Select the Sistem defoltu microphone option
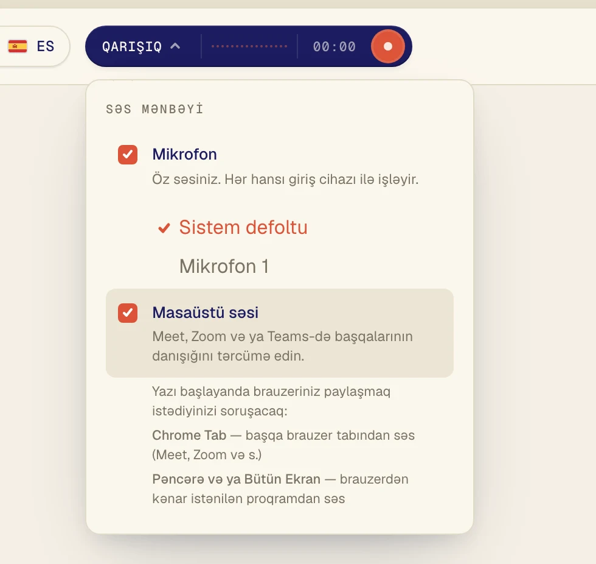The height and width of the screenshot is (564, 596). tap(243, 228)
